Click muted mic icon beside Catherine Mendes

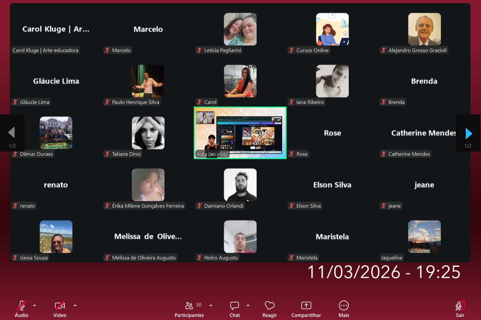(384, 154)
